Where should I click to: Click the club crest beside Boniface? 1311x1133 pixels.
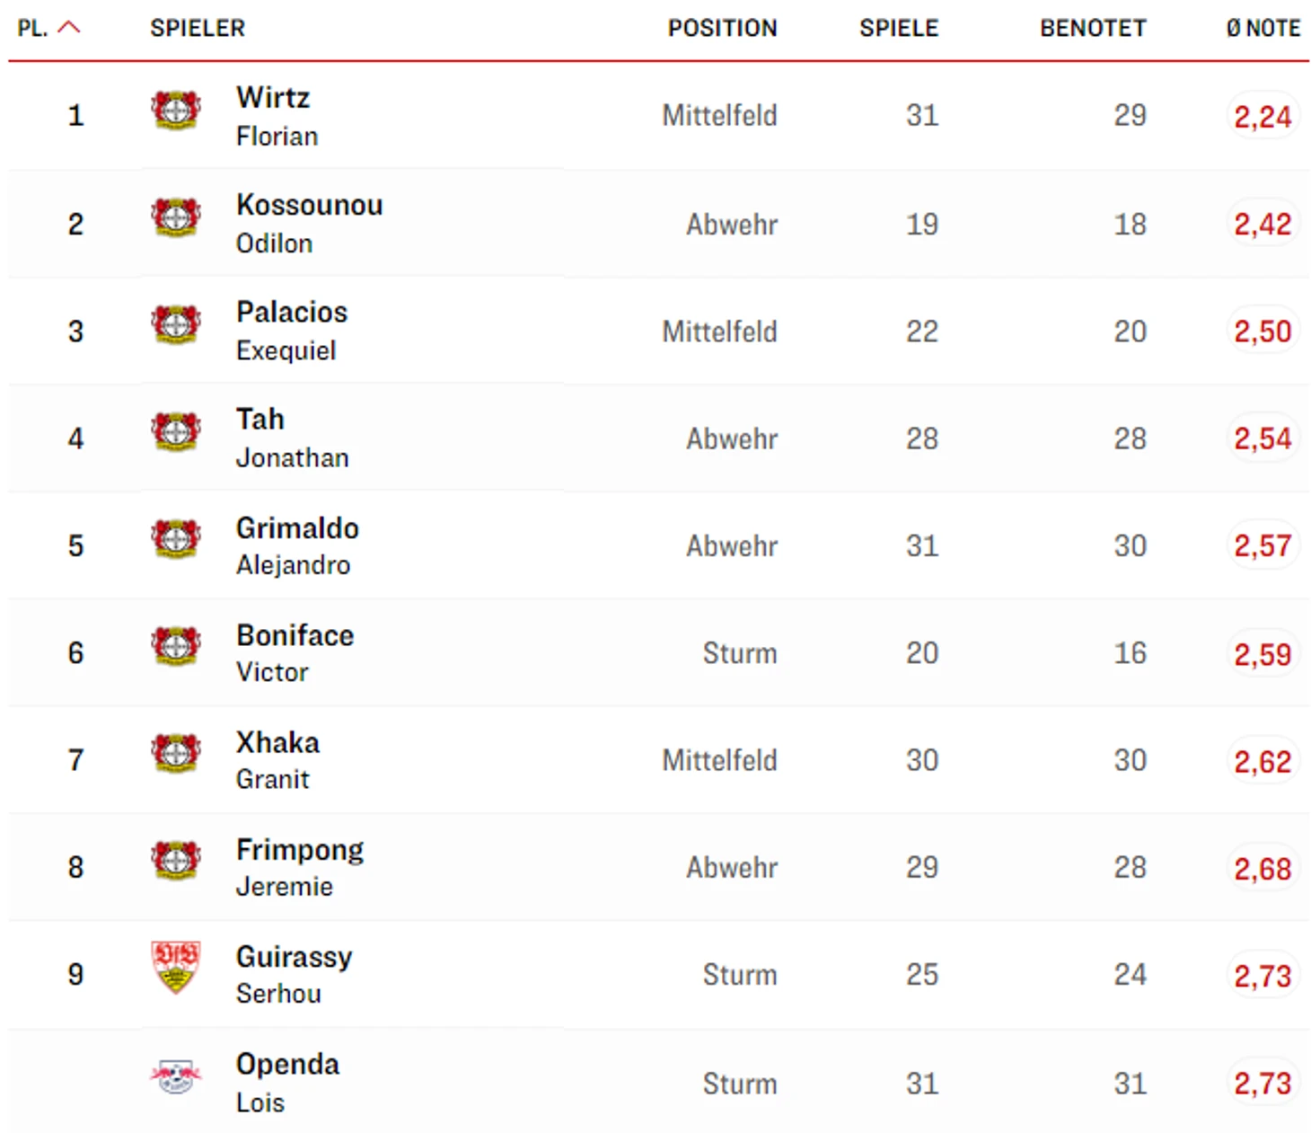coord(175,647)
